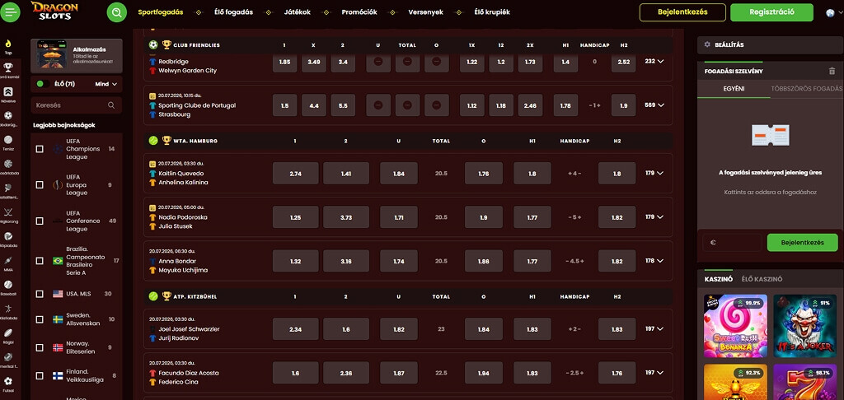This screenshot has width=844, height=400.
Task: Select the Növelve sidebar icon
Action: [8, 91]
